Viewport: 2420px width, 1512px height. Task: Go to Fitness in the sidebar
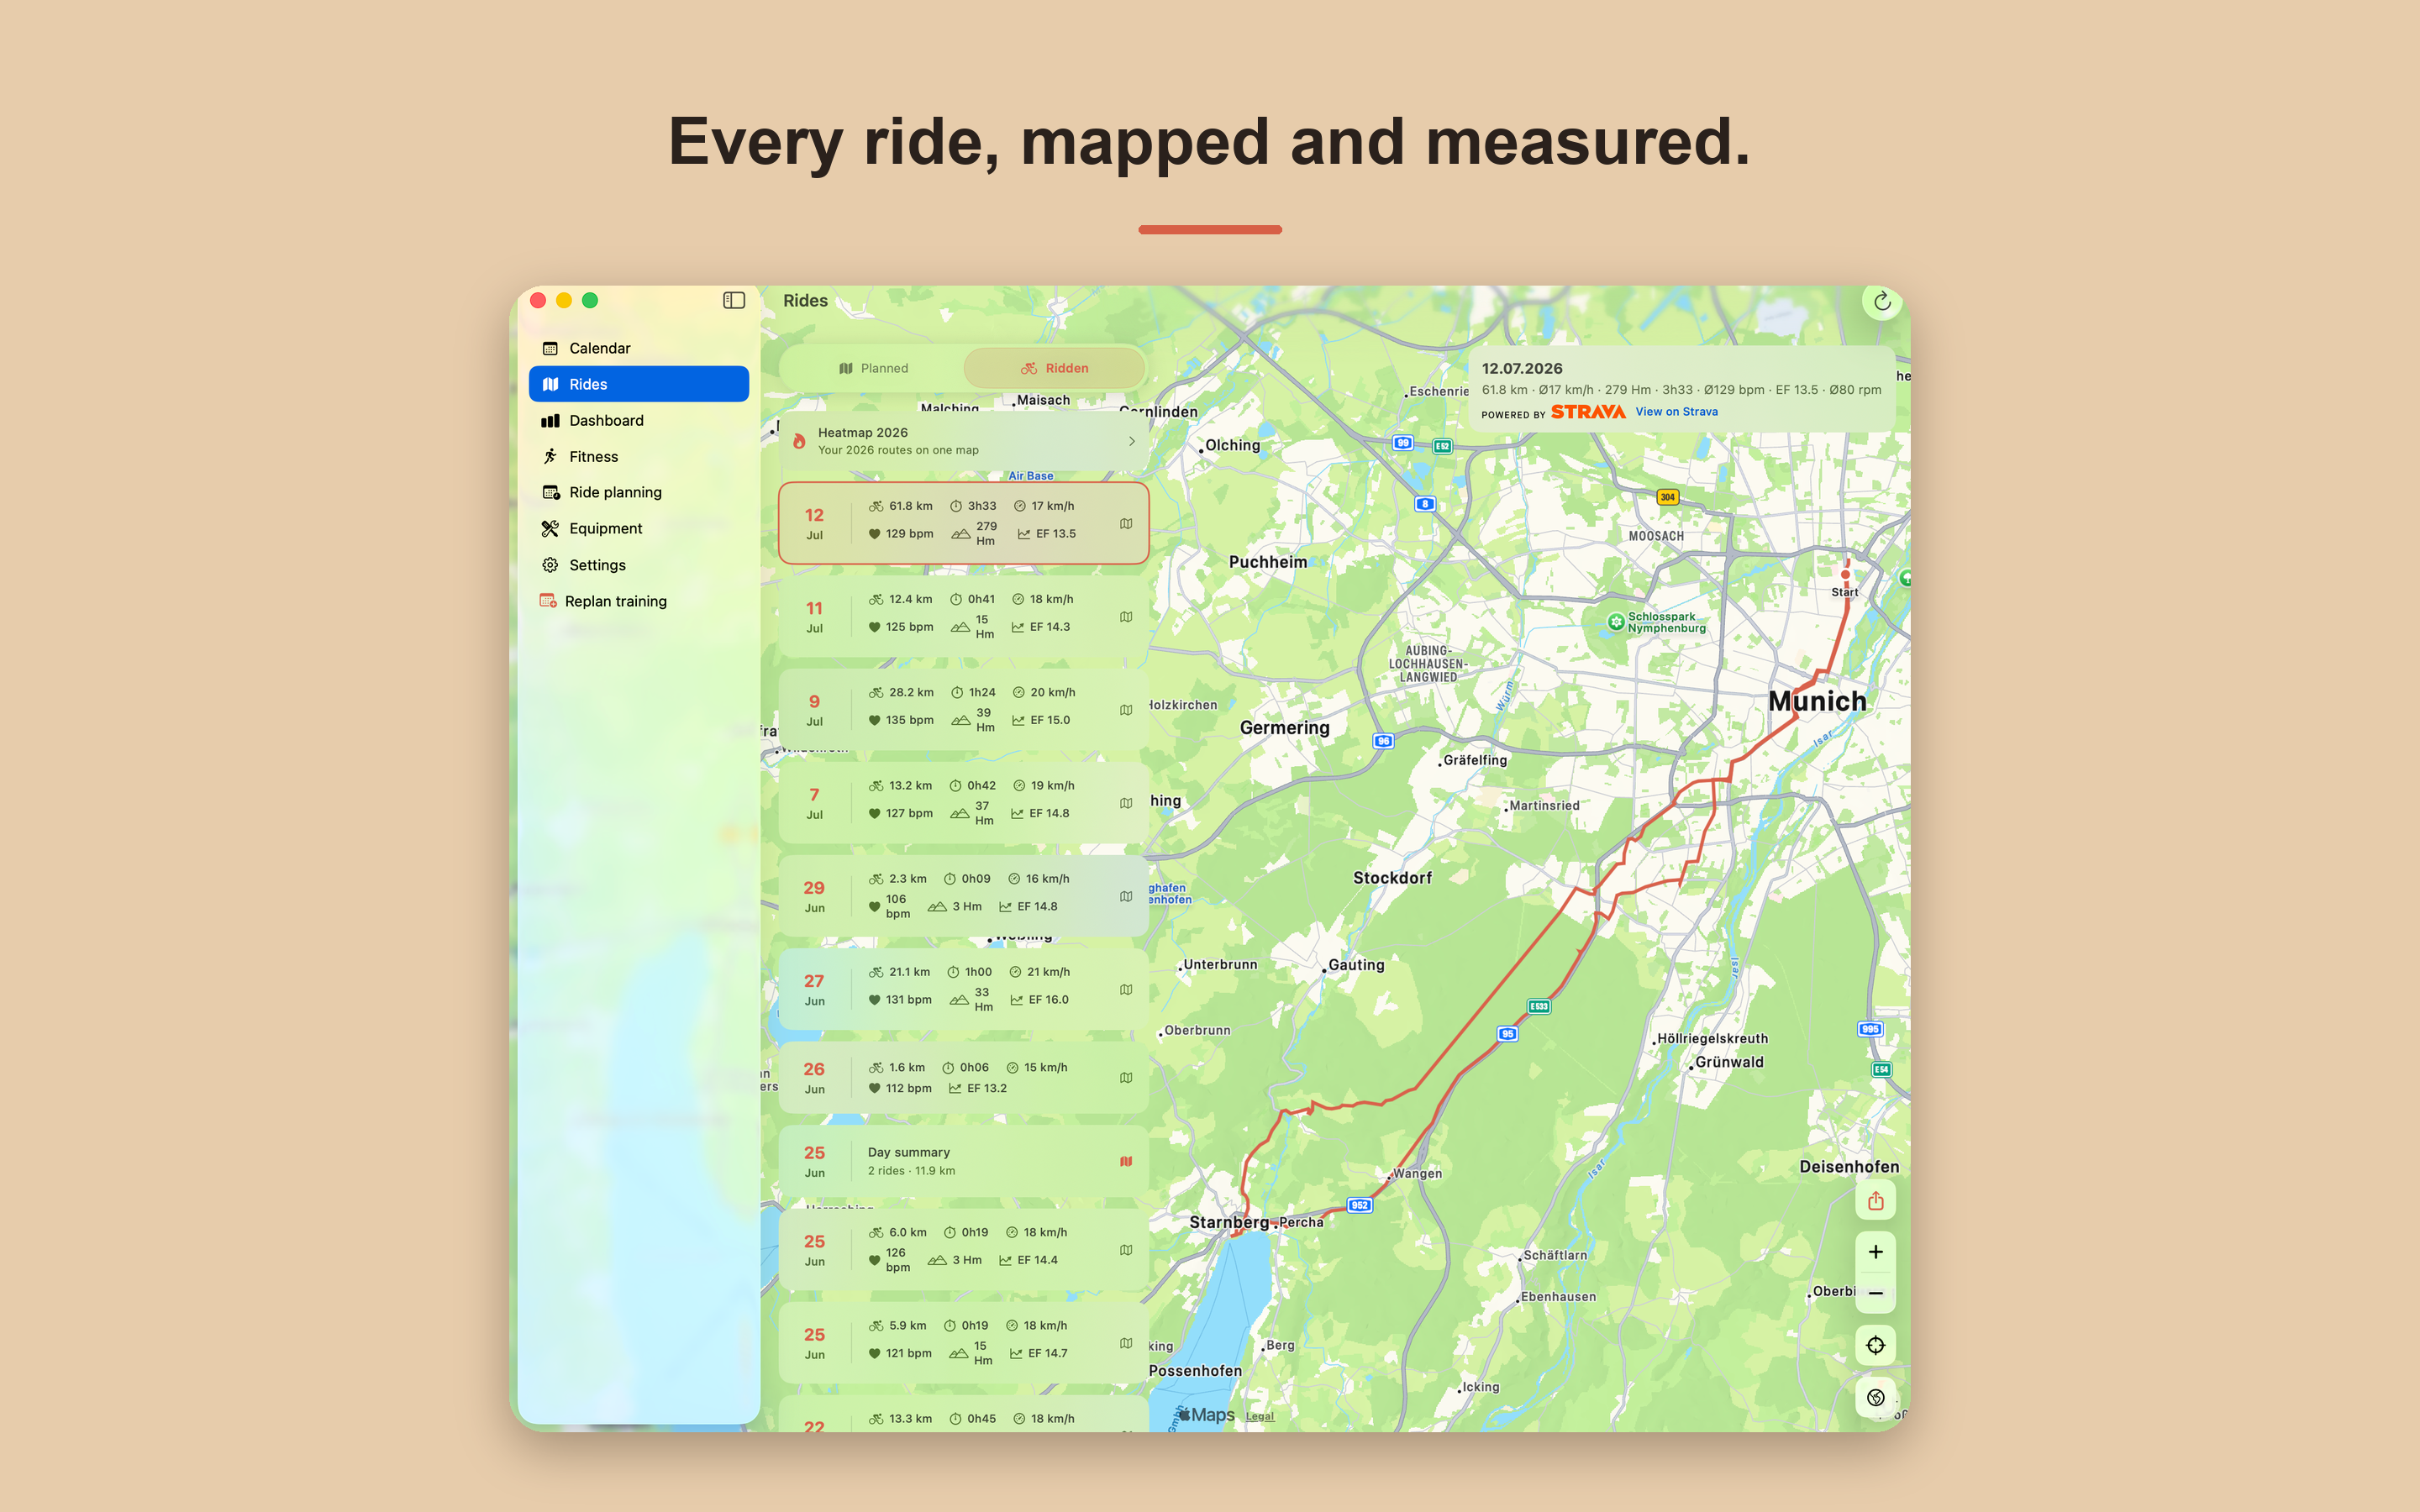(x=638, y=456)
